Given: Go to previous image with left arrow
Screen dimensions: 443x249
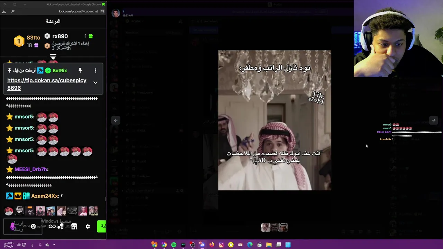Looking at the screenshot, I should coord(116,120).
